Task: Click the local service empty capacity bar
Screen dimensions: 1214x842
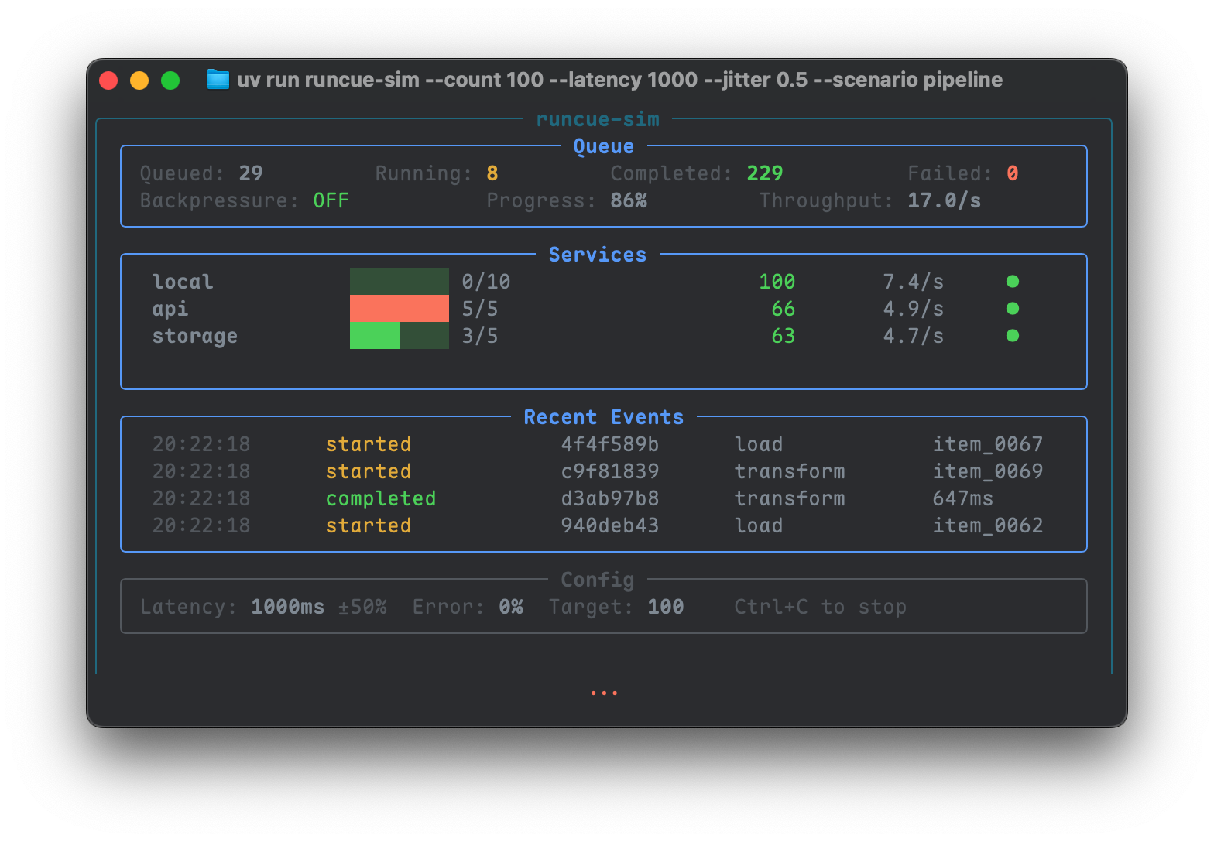Action: pos(399,282)
